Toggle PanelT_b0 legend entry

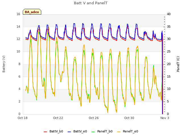tap(102, 131)
